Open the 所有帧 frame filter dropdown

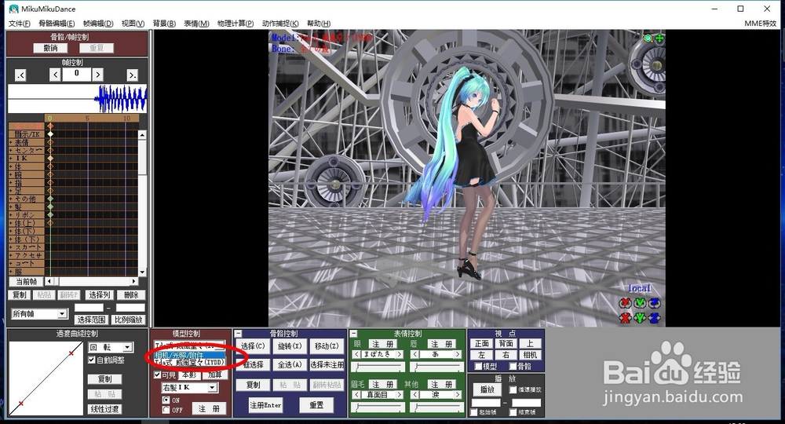62,314
